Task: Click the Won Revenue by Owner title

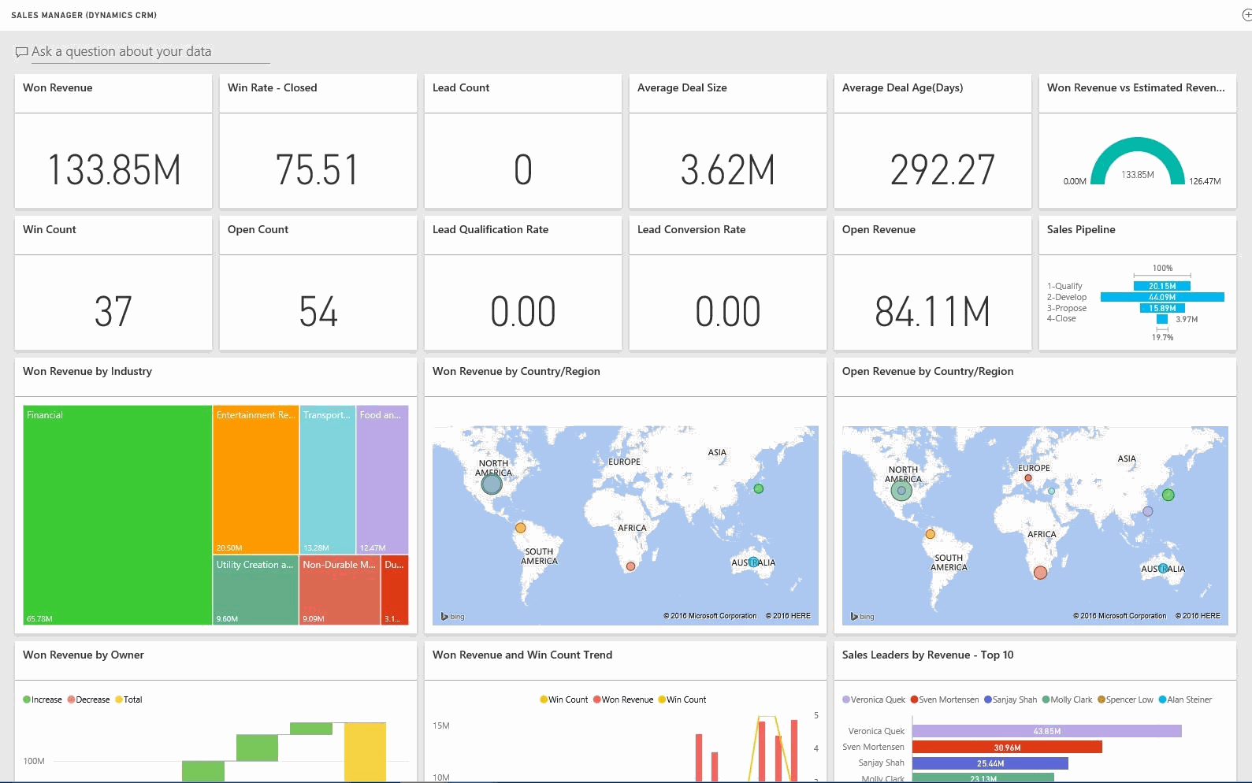Action: pos(84,655)
